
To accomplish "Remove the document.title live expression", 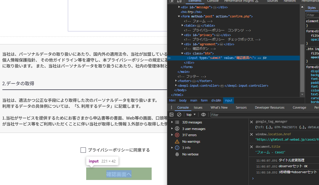I will coord(251,147).
